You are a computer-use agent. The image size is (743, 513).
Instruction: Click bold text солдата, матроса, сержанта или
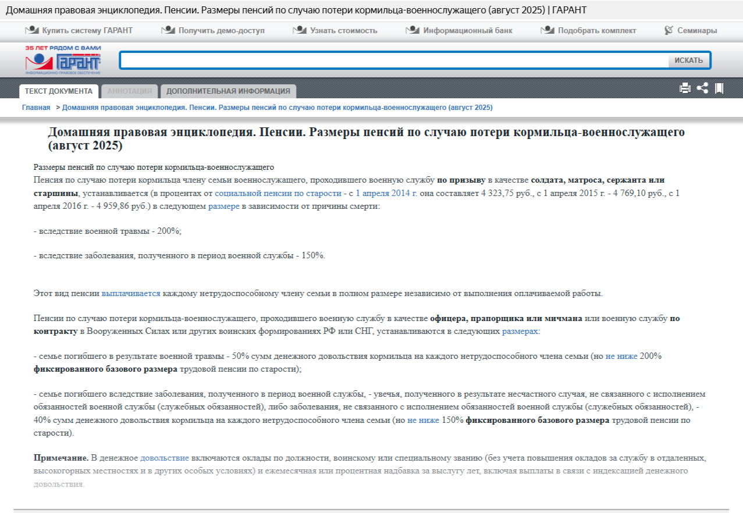click(x=598, y=180)
